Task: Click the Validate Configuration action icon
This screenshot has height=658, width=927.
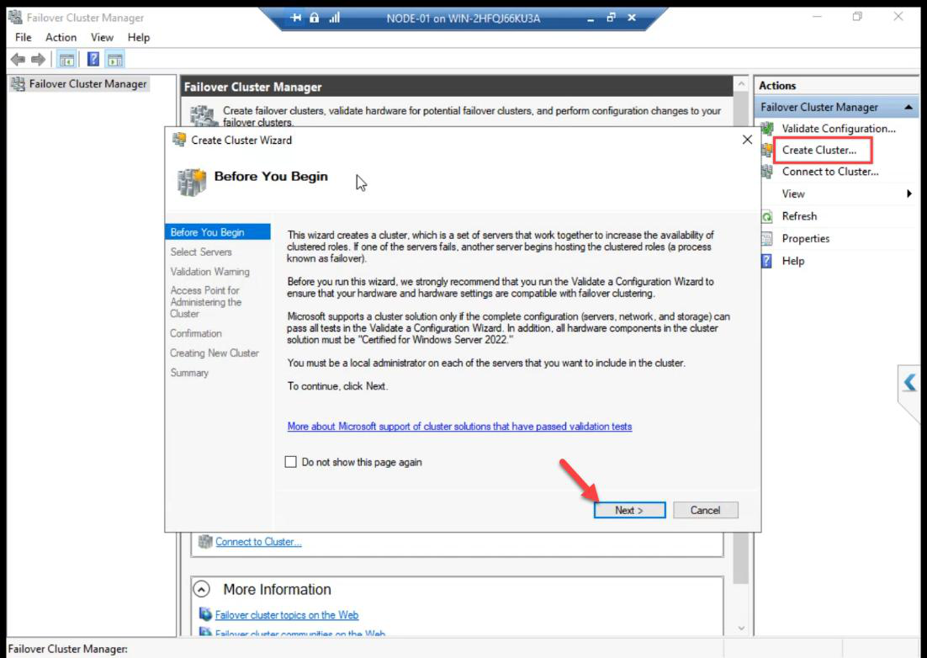Action: (767, 128)
